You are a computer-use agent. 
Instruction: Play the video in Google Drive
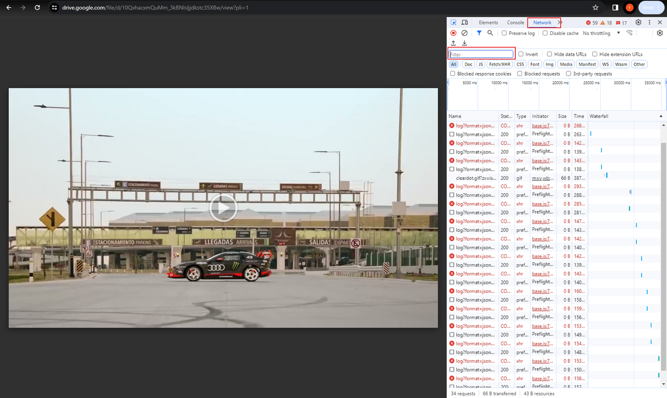[223, 207]
